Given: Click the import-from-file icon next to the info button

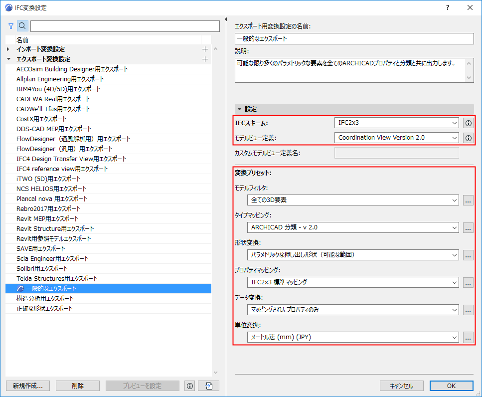Looking at the screenshot, I should tap(208, 386).
